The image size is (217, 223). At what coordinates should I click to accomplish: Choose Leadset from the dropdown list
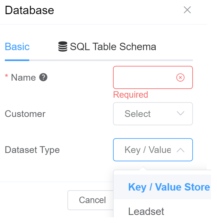coord(146,211)
